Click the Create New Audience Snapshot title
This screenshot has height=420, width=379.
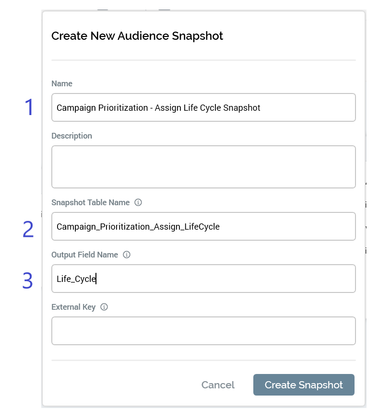tap(137, 36)
